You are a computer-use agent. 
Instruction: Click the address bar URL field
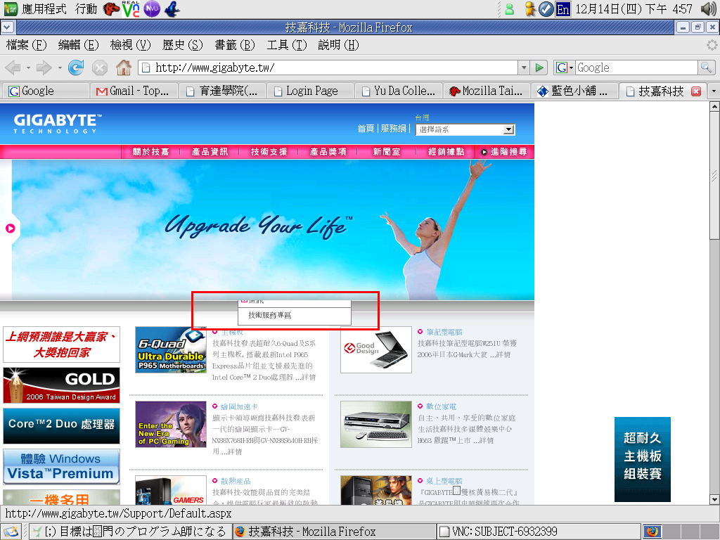(330, 67)
